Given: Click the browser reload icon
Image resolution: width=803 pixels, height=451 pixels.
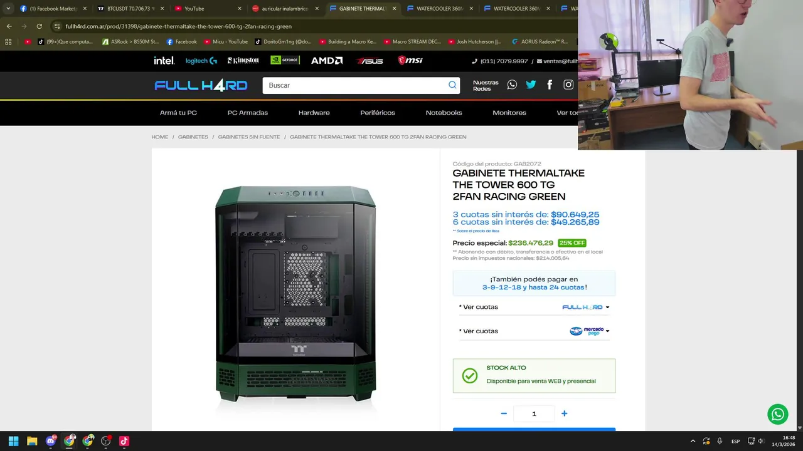Looking at the screenshot, I should 39,26.
